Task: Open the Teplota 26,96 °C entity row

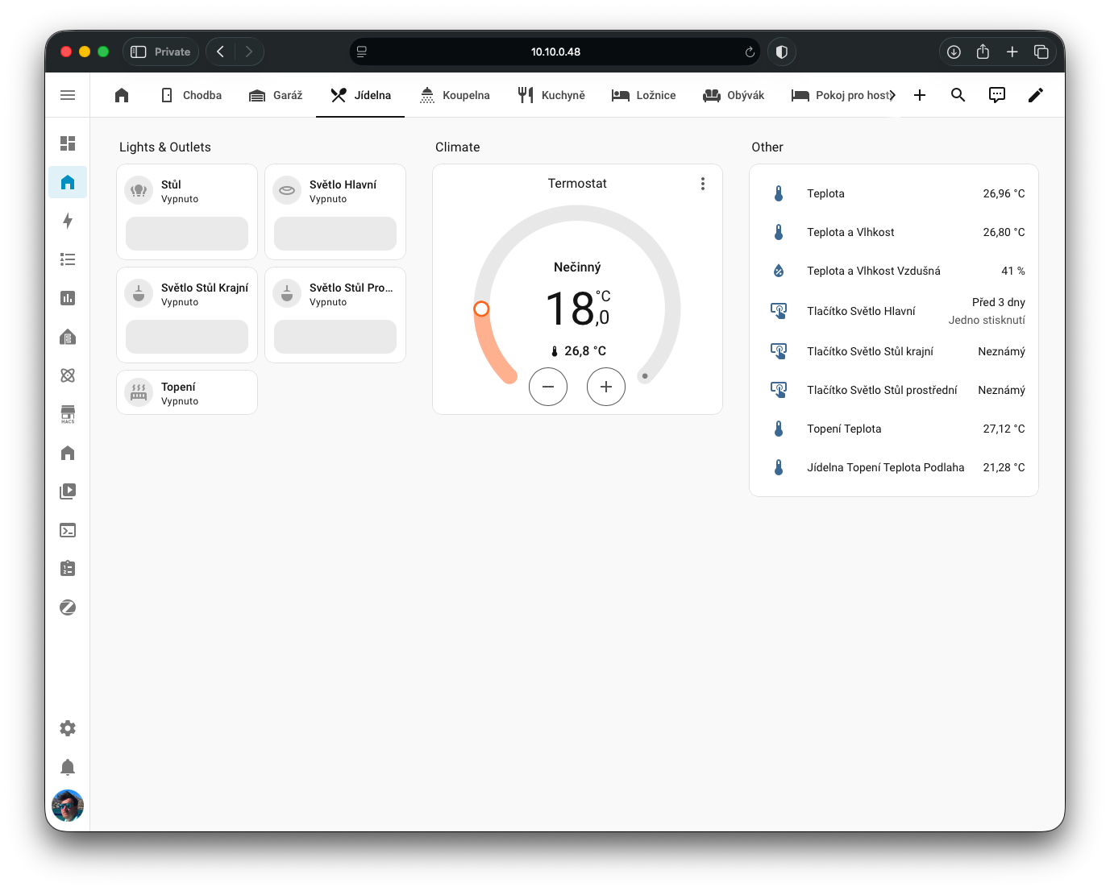Action: (x=894, y=193)
